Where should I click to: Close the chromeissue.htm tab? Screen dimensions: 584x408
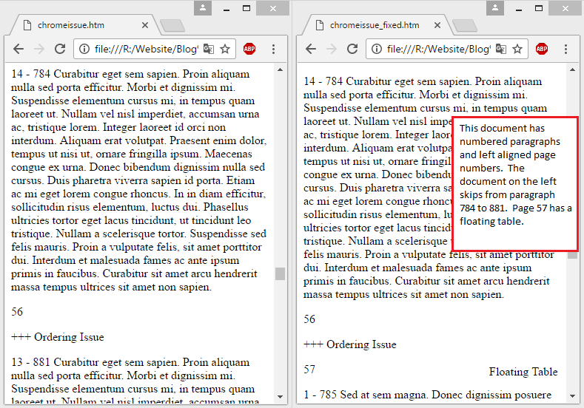tap(145, 25)
